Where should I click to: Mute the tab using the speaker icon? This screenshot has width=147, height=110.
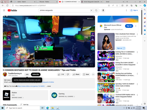click(x=63, y=2)
